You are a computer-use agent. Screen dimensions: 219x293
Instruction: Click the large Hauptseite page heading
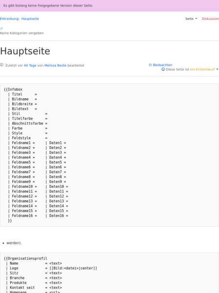(25, 51)
